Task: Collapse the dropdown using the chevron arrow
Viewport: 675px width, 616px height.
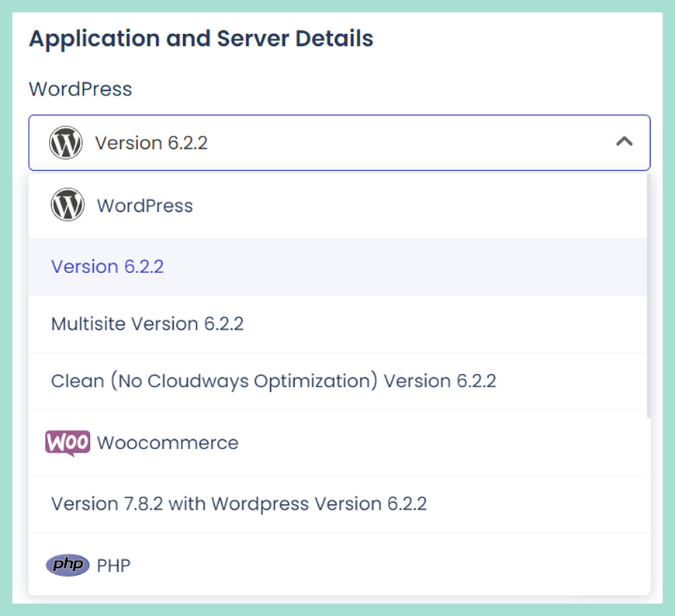Action: click(625, 142)
